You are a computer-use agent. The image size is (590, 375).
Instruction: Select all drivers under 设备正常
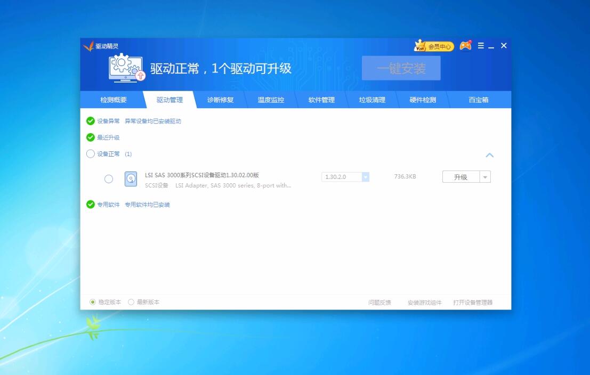pyautogui.click(x=90, y=153)
